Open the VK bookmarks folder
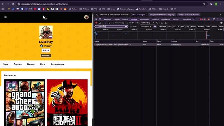This screenshot has width=224, height=126. [x=94, y=9]
